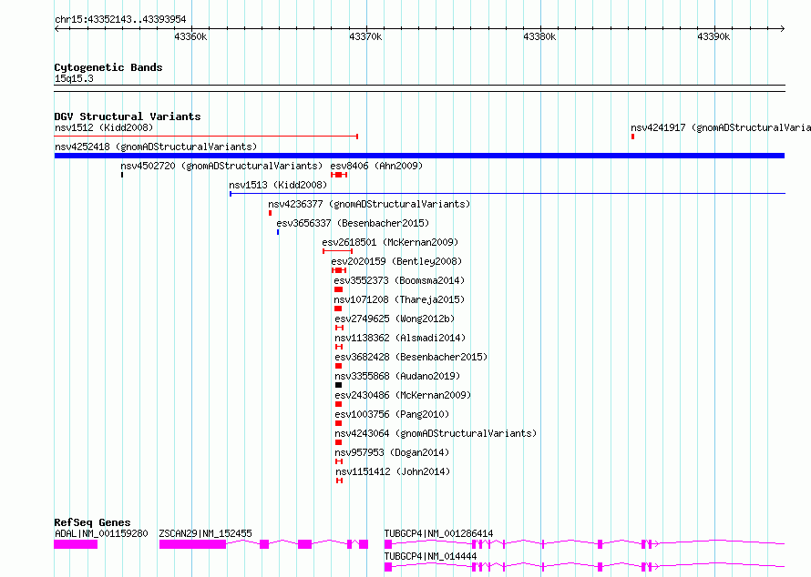Select the nsv1071208 (Thareja2015) label

coord(399,299)
